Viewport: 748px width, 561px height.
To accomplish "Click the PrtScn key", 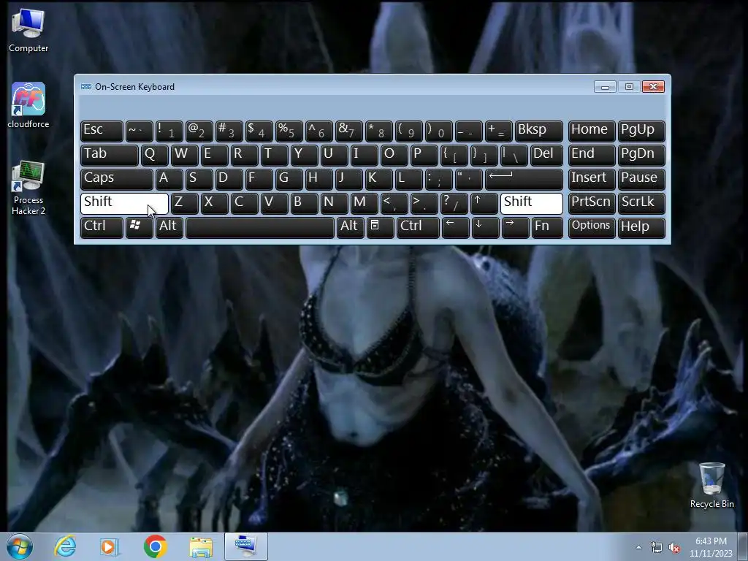I will 592,203.
